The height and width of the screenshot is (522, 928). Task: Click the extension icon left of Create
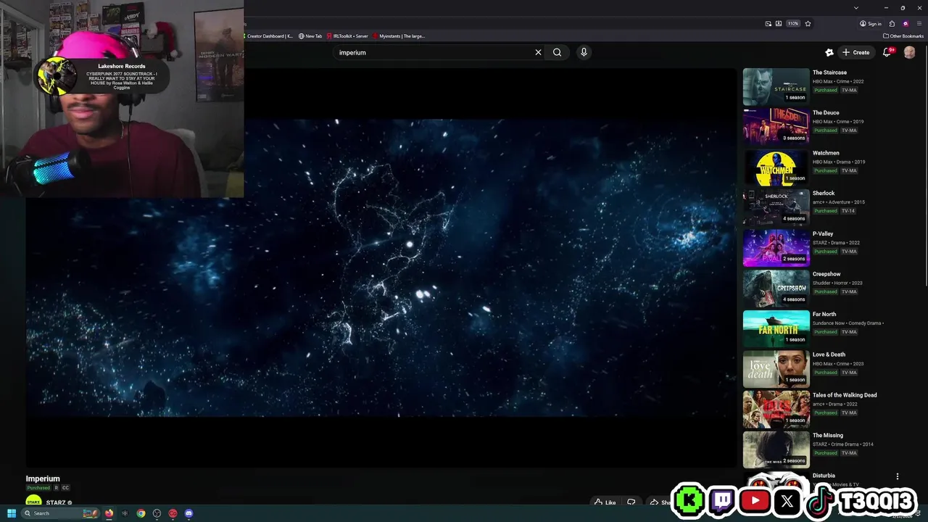tap(829, 52)
